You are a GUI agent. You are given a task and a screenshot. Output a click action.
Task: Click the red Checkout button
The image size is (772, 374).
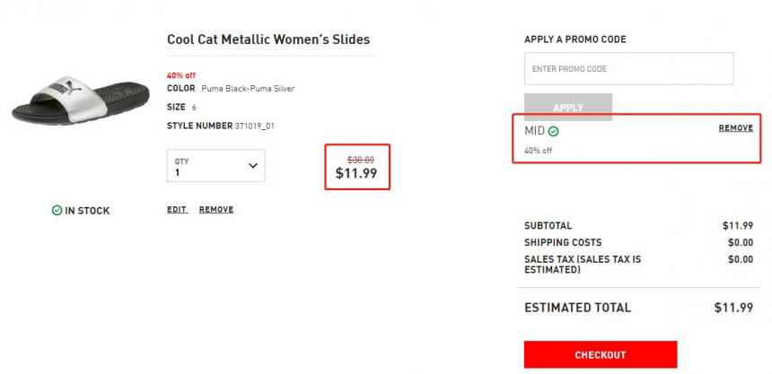[x=601, y=355]
